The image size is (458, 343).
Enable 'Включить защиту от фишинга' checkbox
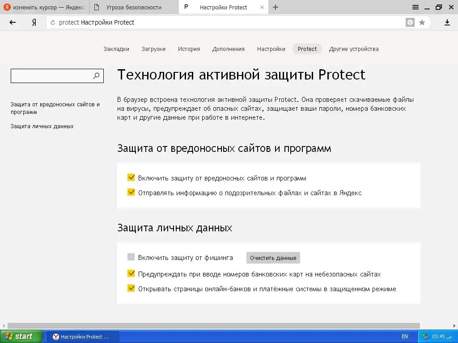click(x=131, y=257)
